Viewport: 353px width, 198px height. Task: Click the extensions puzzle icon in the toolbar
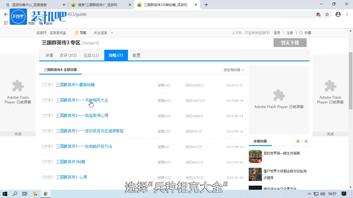pyautogui.click(x=318, y=14)
